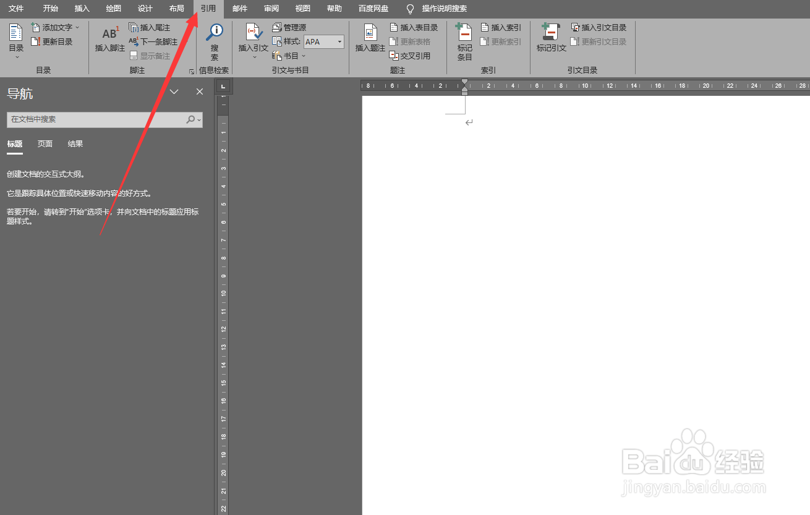The height and width of the screenshot is (515, 810).
Task: Switch to the 百度网盘 ribbon tab
Action: [373, 9]
